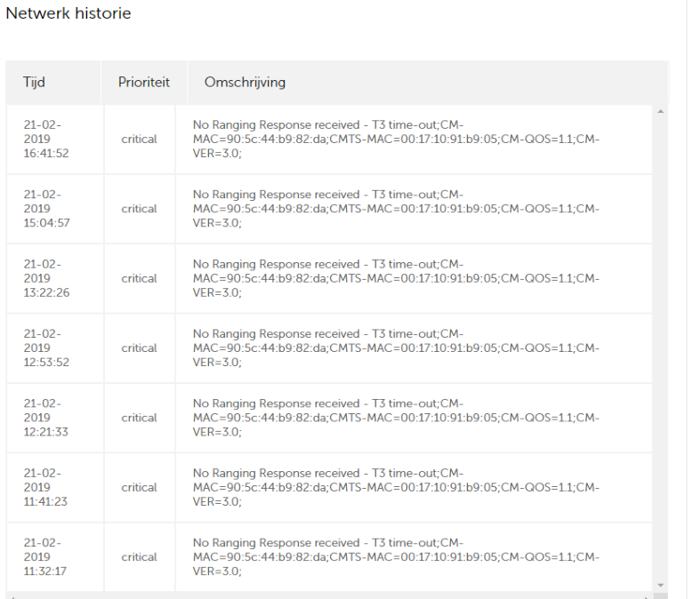Select the Netwerk historie heading
693x599 pixels.
pyautogui.click(x=68, y=13)
